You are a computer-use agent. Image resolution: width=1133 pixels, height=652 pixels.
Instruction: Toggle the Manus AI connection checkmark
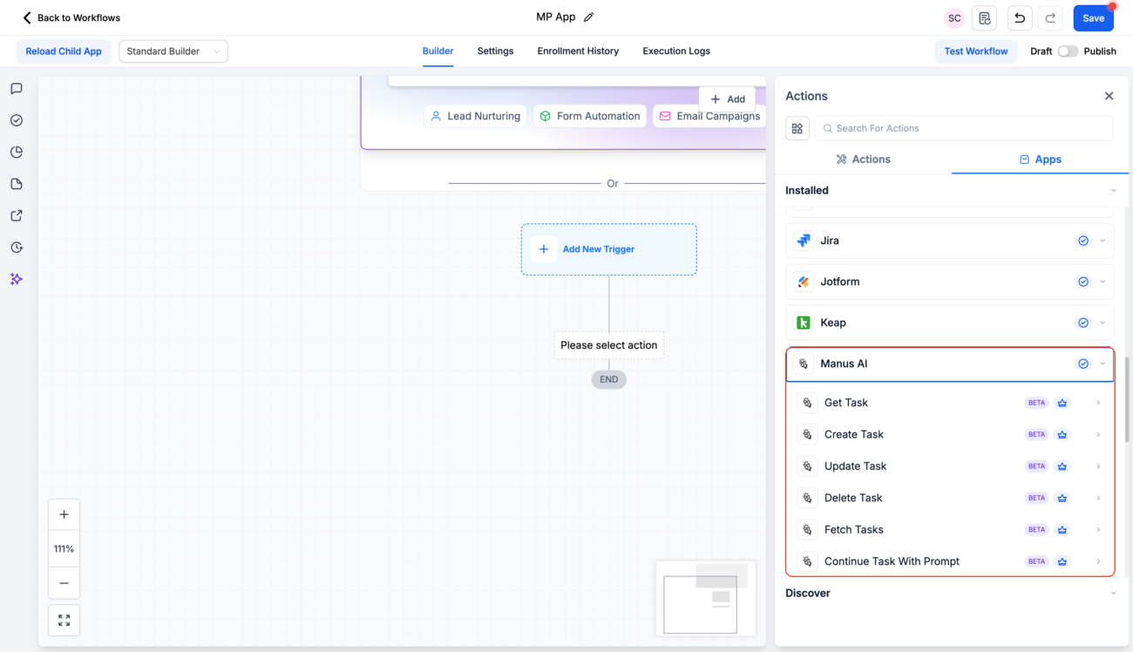(1083, 363)
